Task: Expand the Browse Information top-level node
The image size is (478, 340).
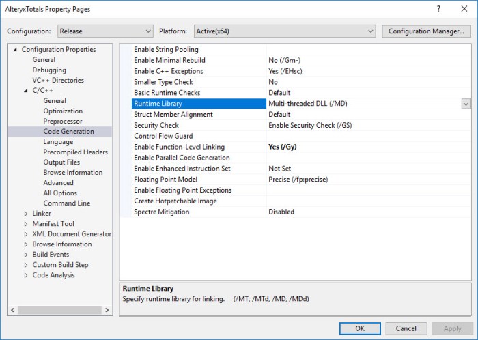Action: coord(26,244)
